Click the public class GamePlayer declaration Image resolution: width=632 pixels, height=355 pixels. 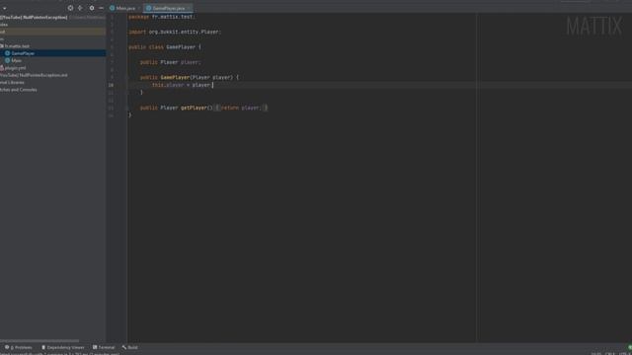click(165, 47)
